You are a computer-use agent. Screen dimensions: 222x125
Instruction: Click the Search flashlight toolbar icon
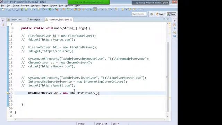point(83,9)
